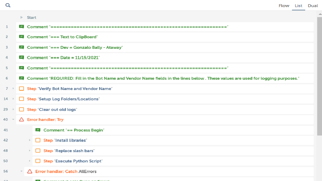Select step icon for 'Setup Log Folders/Locations'
Viewport: 322px width, 181px height.
pyautogui.click(x=22, y=99)
